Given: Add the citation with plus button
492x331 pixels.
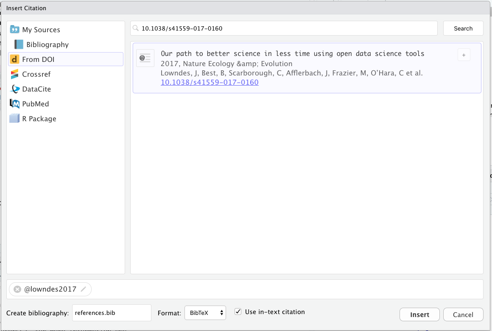Looking at the screenshot, I should click(x=464, y=55).
